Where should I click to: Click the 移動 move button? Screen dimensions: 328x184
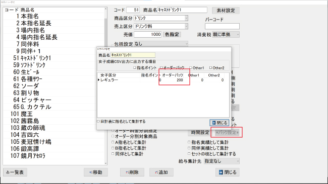pyautogui.click(x=96, y=172)
